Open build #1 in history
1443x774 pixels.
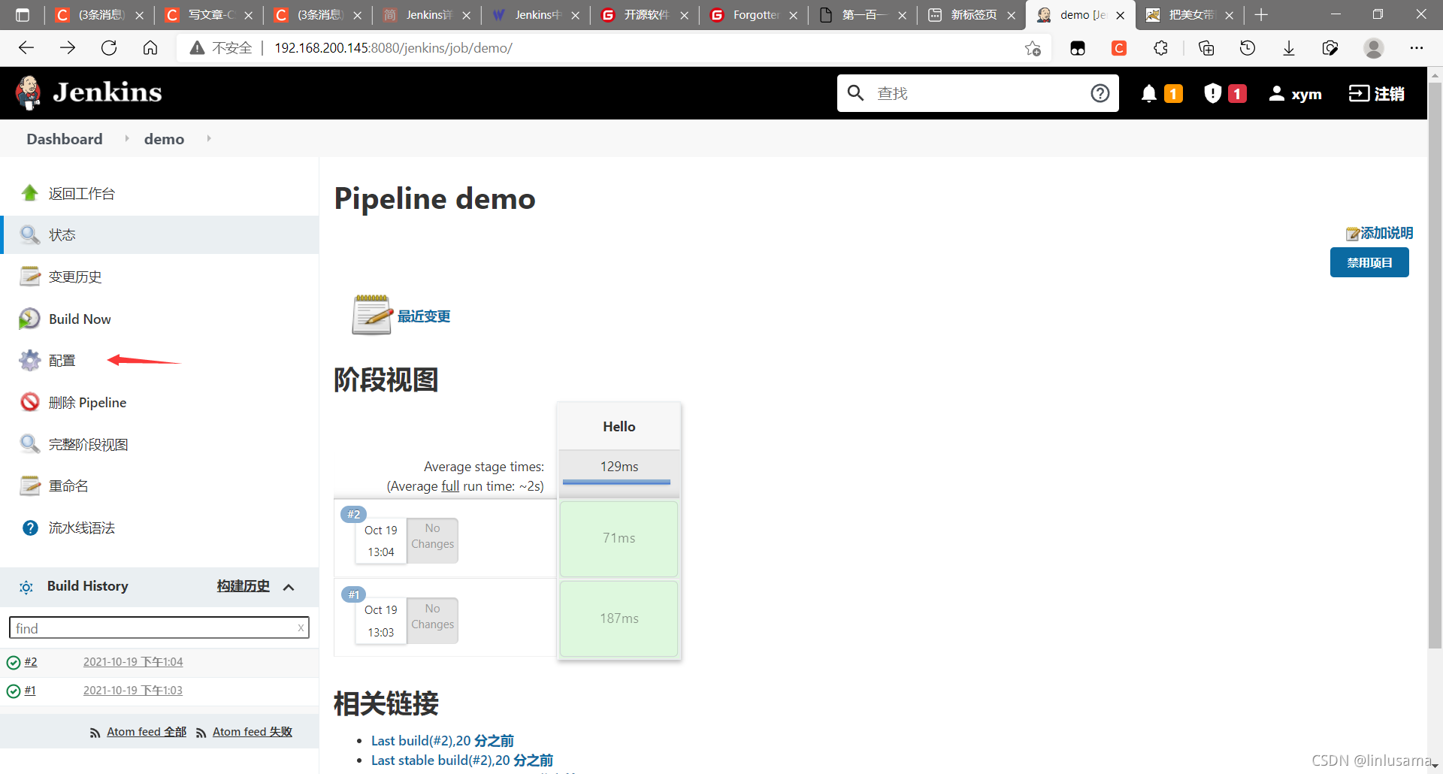pyautogui.click(x=30, y=691)
